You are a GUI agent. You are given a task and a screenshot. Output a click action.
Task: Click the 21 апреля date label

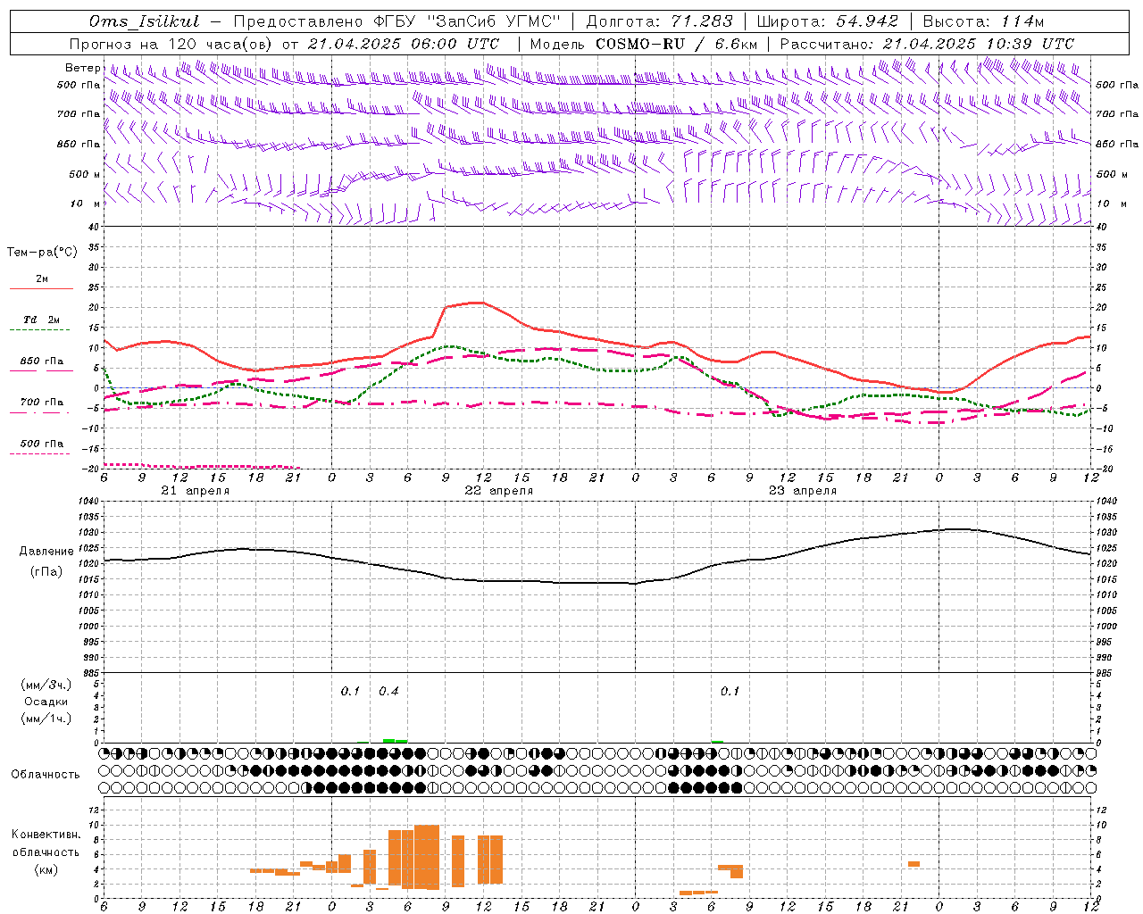[195, 491]
